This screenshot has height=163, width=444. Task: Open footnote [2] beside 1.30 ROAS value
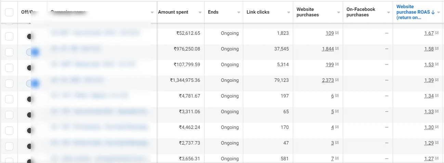tap(437, 127)
